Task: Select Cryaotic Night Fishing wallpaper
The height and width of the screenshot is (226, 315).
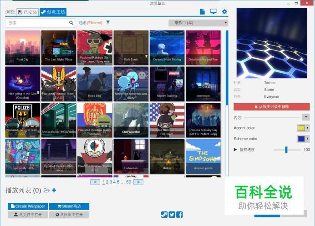Action: [167, 48]
